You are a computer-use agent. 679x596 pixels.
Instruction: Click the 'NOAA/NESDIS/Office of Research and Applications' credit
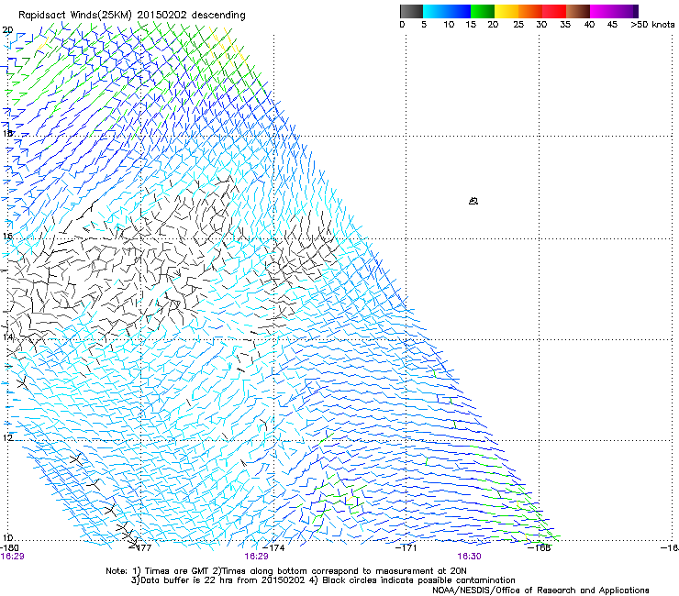coord(540,590)
